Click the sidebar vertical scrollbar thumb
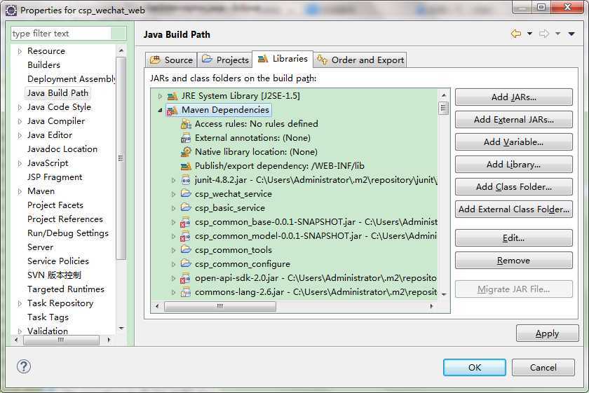 121,158
